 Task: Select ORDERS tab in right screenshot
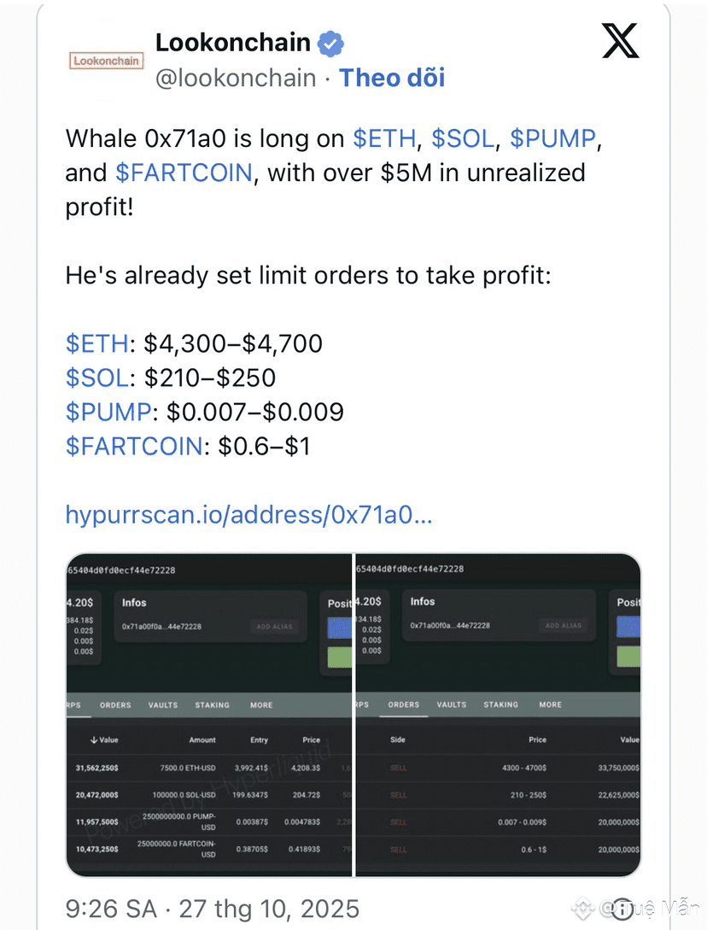(403, 705)
